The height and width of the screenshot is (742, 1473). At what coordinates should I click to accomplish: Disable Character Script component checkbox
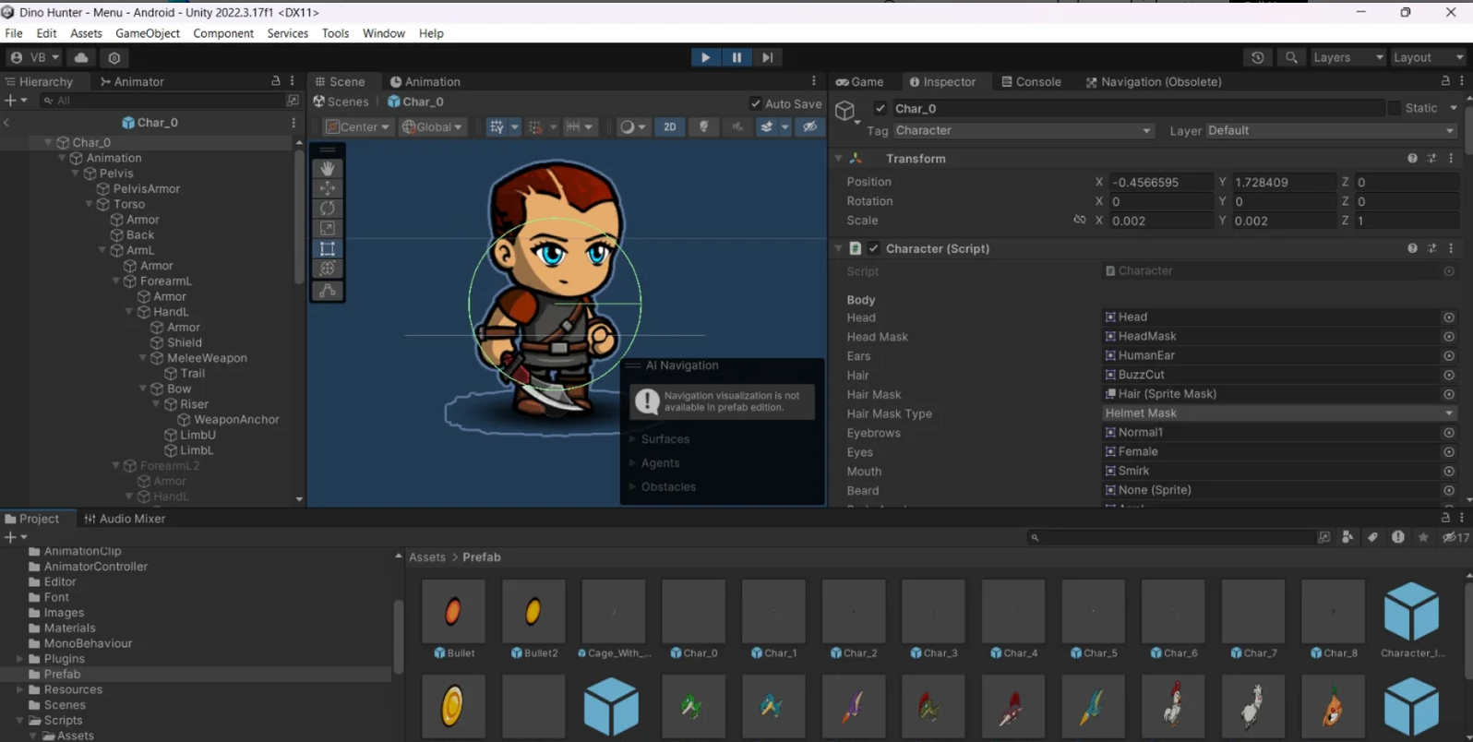(x=873, y=248)
